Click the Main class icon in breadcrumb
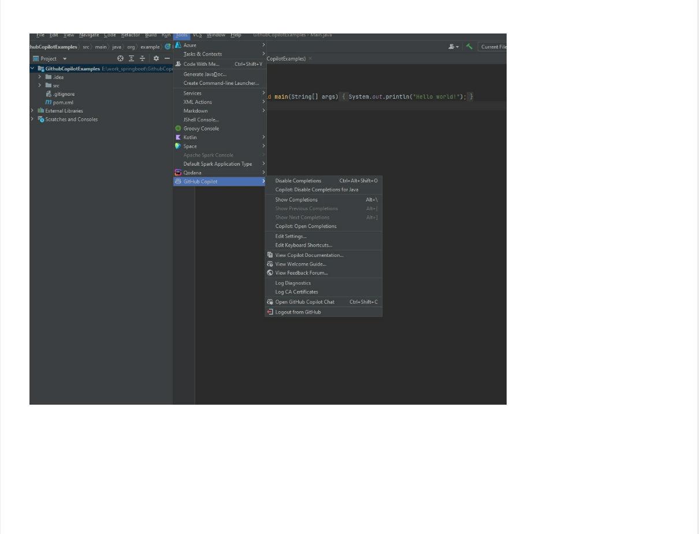This screenshot has height=534, width=699. pos(167,47)
